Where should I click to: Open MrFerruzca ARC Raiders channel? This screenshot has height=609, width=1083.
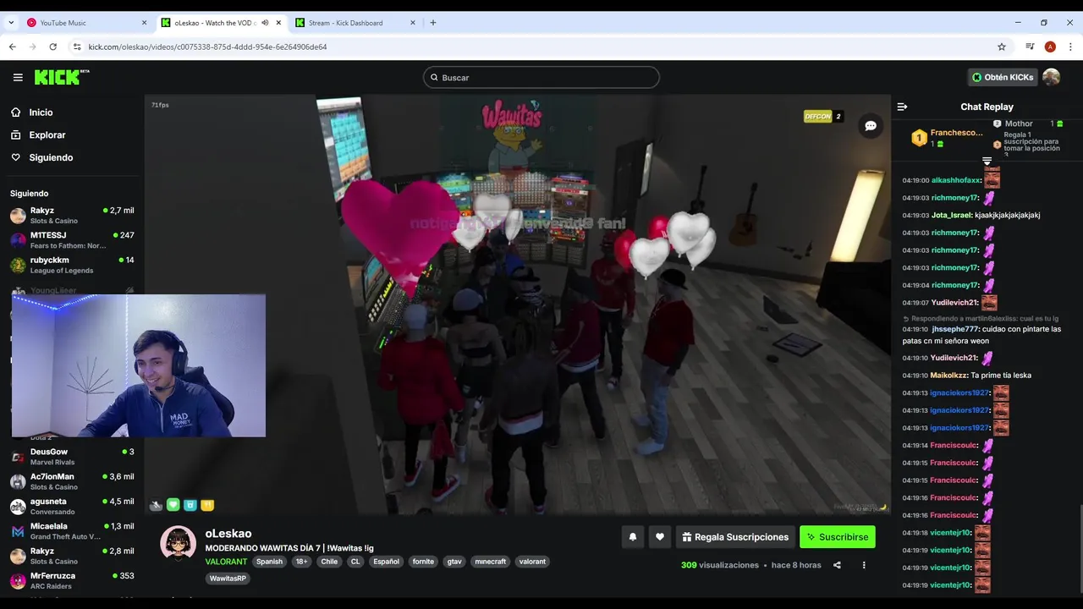click(72, 580)
